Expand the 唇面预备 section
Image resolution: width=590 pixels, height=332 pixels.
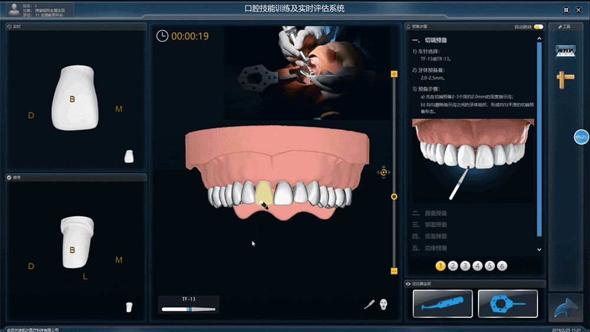(x=436, y=213)
